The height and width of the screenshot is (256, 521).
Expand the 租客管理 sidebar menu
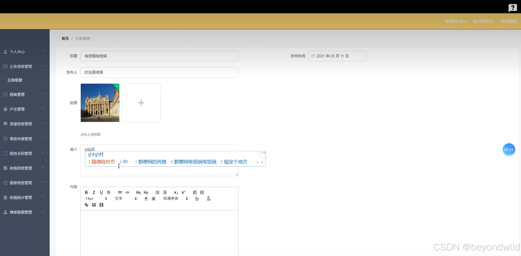(x=25, y=94)
